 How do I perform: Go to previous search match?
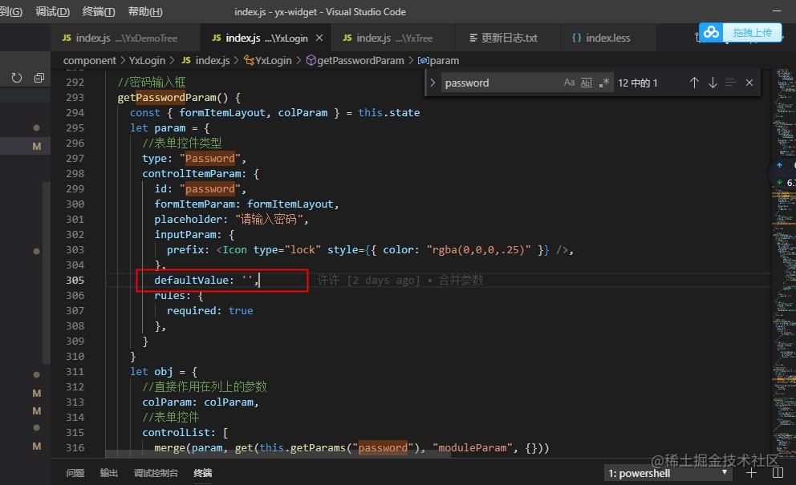click(693, 83)
